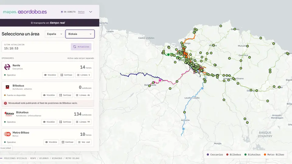Expand the header chevron next to Datos
The width and height of the screenshot is (292, 164).
click(x=91, y=12)
